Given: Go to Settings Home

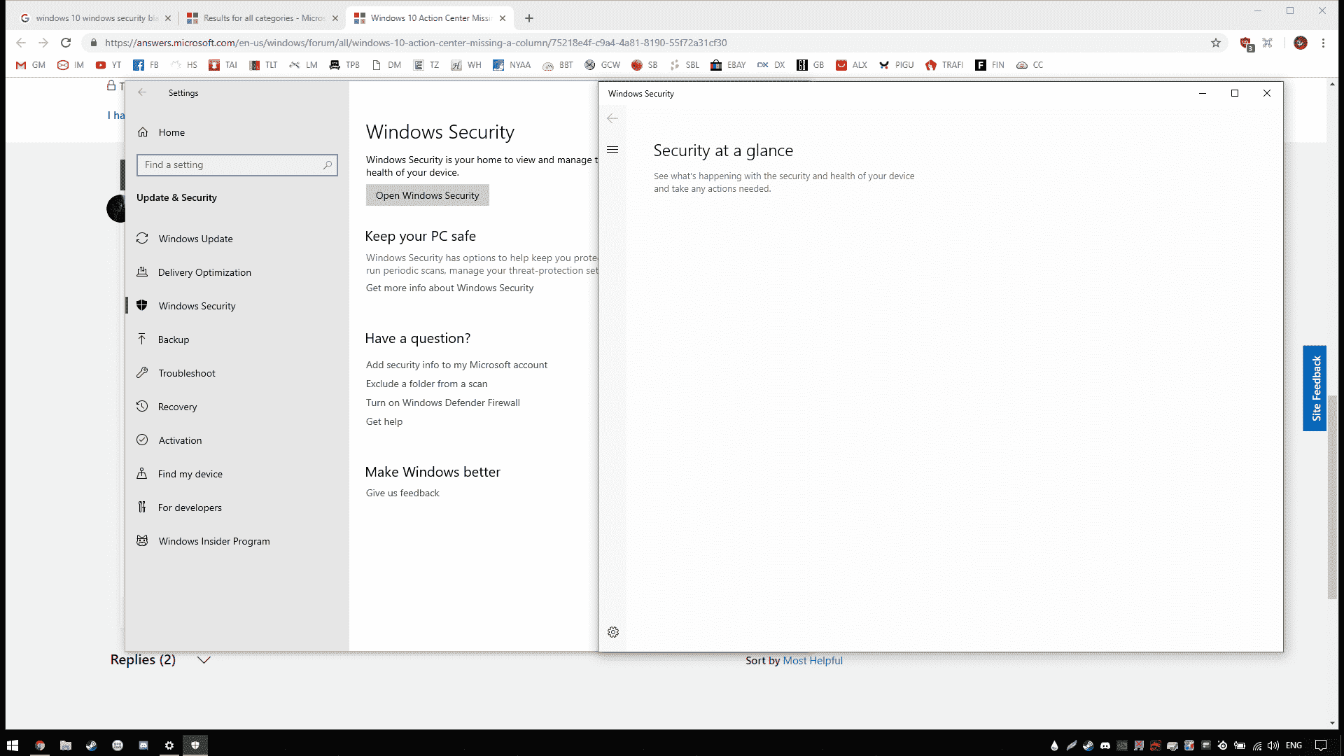Looking at the screenshot, I should [237, 132].
